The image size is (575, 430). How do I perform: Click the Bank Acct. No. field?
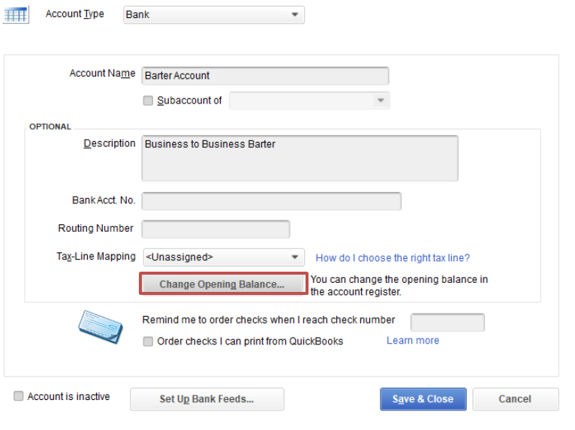271,201
